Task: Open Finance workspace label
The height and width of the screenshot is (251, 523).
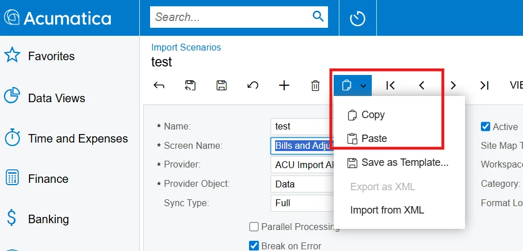Action: [48, 179]
